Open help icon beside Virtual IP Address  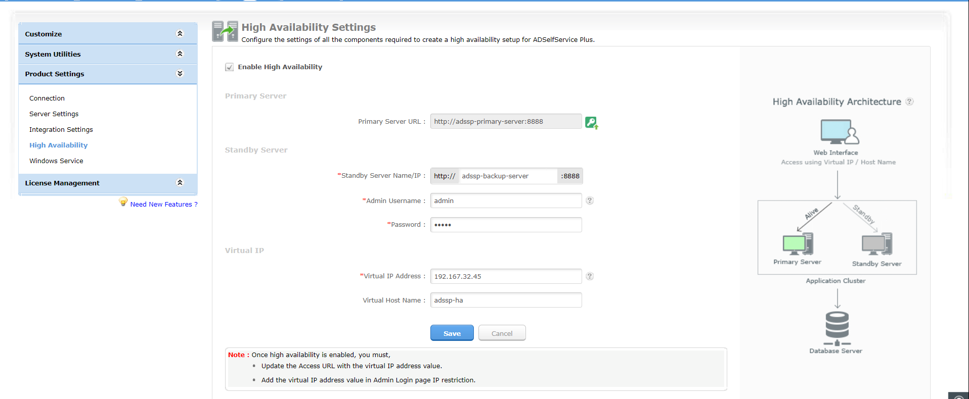[x=590, y=276]
